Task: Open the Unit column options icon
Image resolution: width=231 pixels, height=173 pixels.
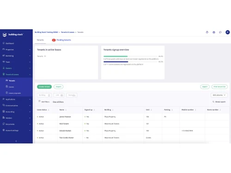Action: coord(151,110)
